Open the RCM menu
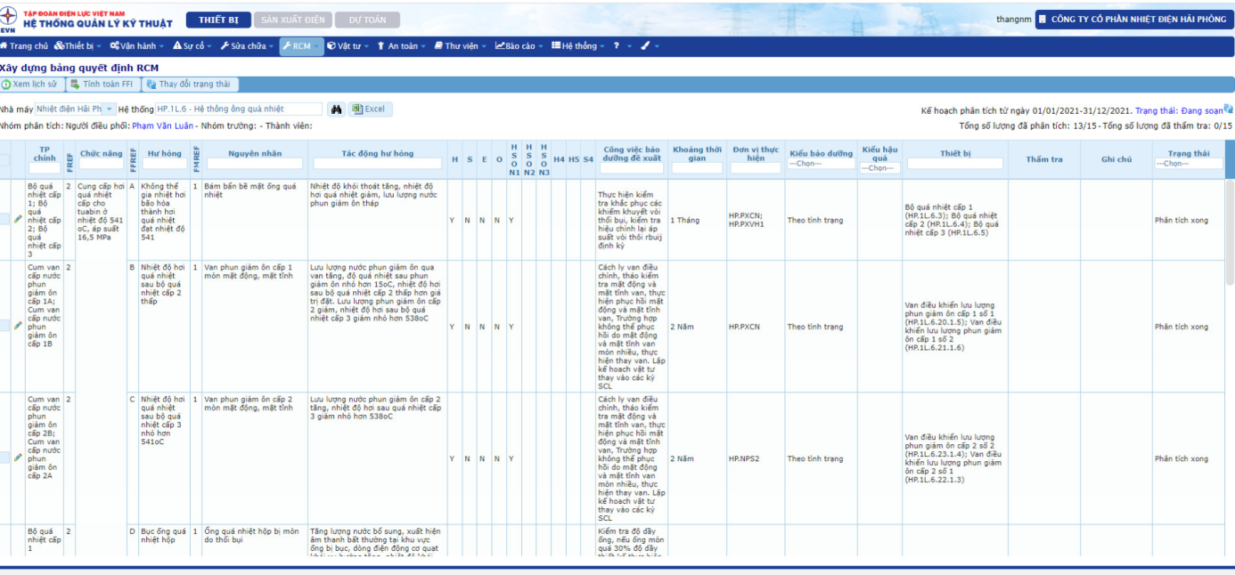1235x575 pixels. tap(301, 46)
